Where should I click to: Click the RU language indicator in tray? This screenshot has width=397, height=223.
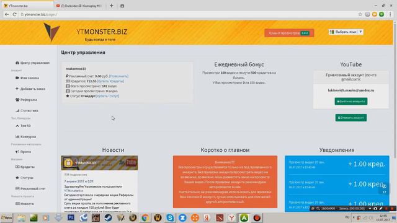click(347, 217)
